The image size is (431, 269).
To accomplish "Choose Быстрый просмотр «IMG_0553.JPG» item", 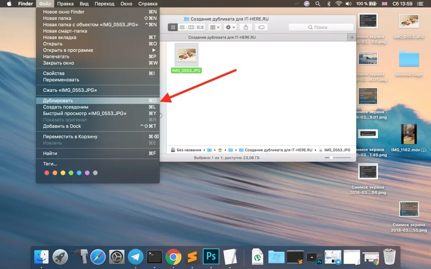I will [x=98, y=113].
